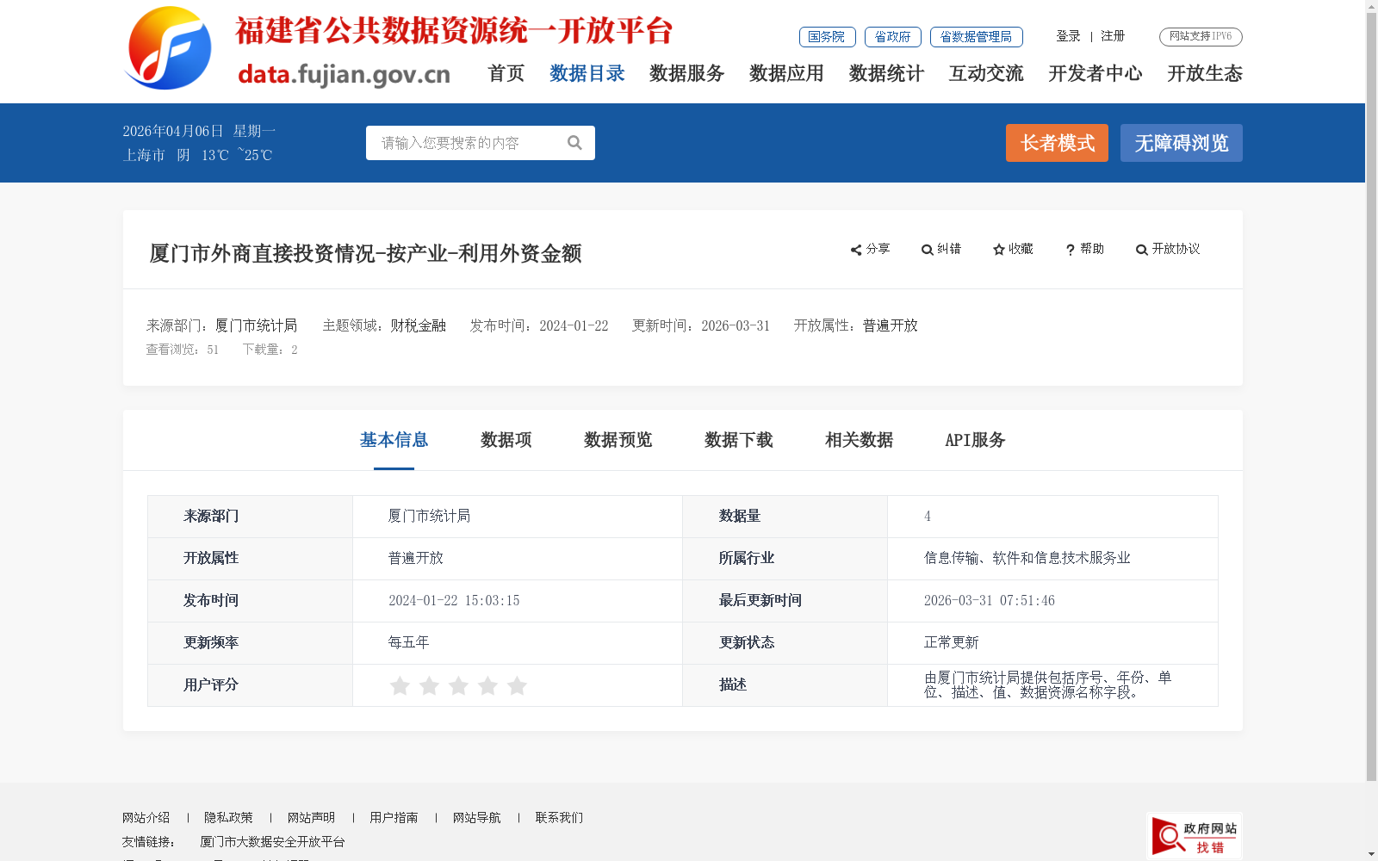Click the 财税金融 topic text
This screenshot has width=1378, height=861.
pos(418,325)
